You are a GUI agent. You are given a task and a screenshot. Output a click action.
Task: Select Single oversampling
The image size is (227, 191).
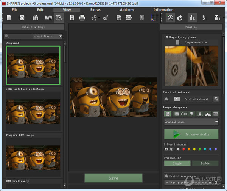(177, 163)
